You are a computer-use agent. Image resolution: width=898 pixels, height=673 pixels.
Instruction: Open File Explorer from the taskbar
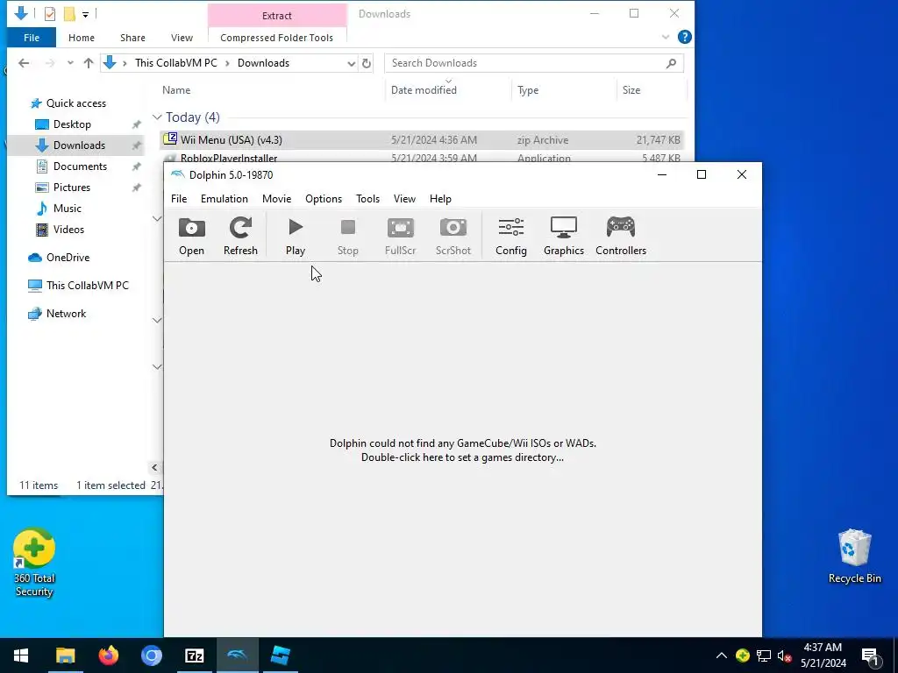click(x=65, y=655)
